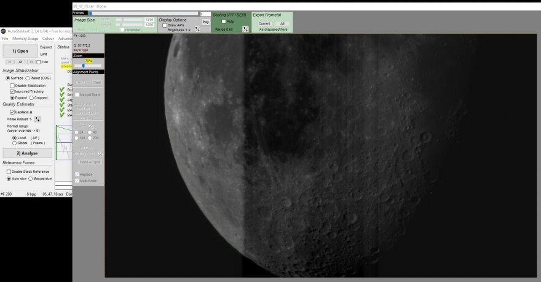
Task: Select the Surface stabilization option
Action: (7, 78)
